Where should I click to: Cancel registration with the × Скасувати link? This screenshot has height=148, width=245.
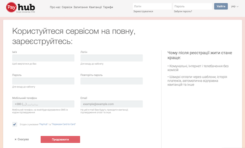pyautogui.click(x=22, y=139)
